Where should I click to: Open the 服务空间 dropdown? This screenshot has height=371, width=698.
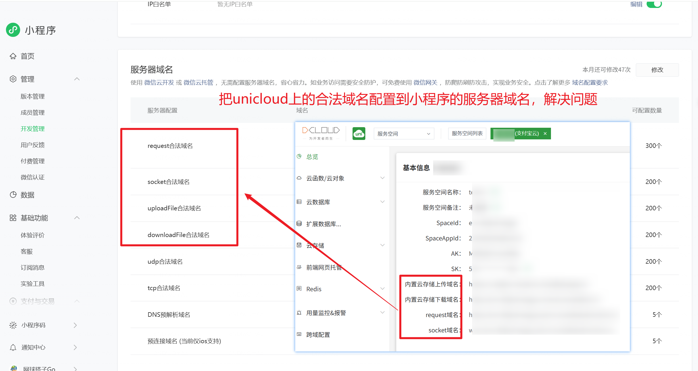[404, 134]
